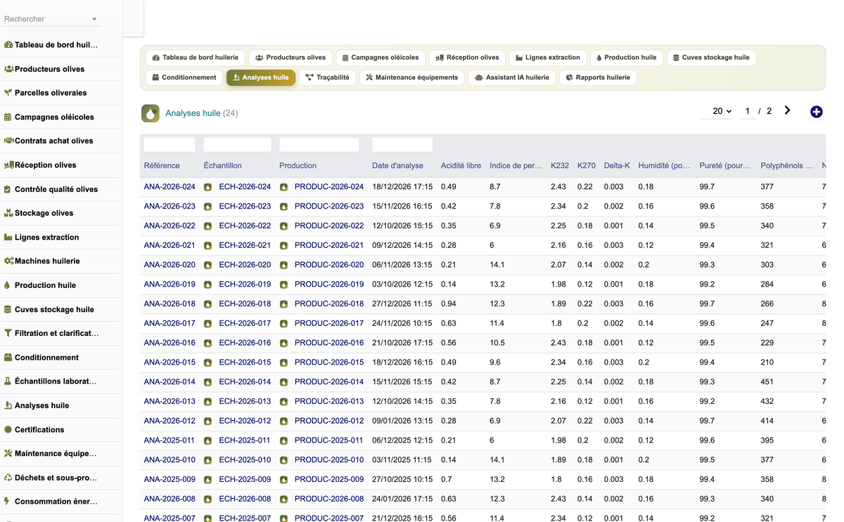The height and width of the screenshot is (522, 844).
Task: Click date cell 18/12/2026 17:15
Action: coord(402,187)
